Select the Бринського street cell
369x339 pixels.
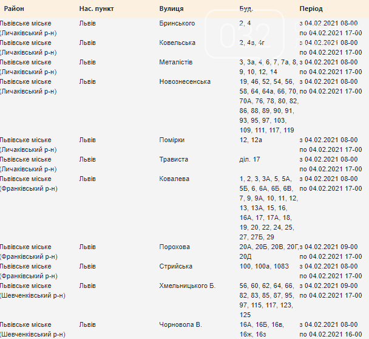(177, 23)
